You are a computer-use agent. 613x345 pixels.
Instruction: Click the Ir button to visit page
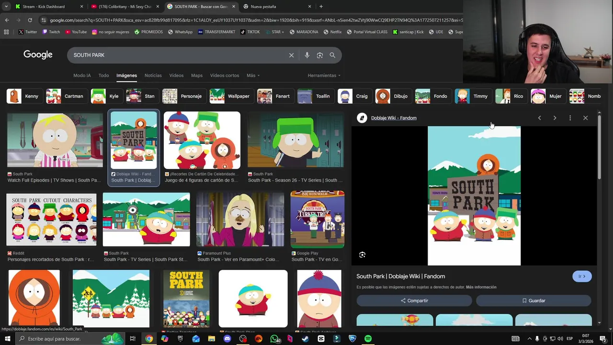pos(582,276)
